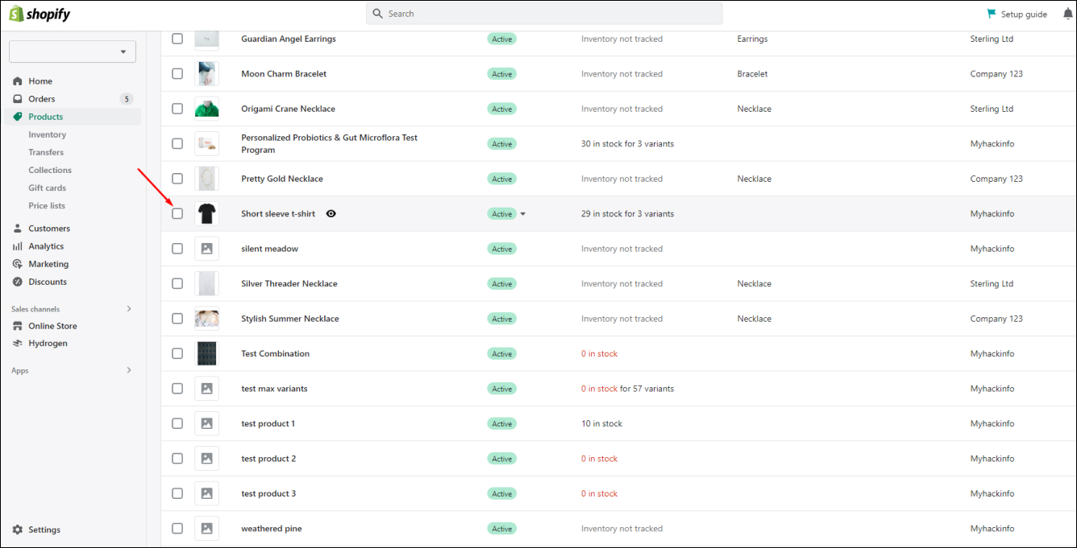Click the Shopify logo
This screenshot has width=1077, height=548.
pos(40,14)
